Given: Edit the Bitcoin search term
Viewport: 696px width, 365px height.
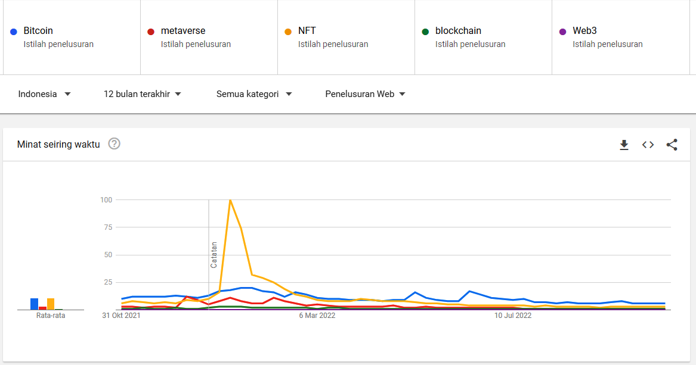Looking at the screenshot, I should pyautogui.click(x=39, y=30).
